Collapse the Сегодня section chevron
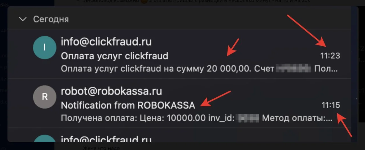Image resolution: width=365 pixels, height=150 pixels. click(x=23, y=19)
